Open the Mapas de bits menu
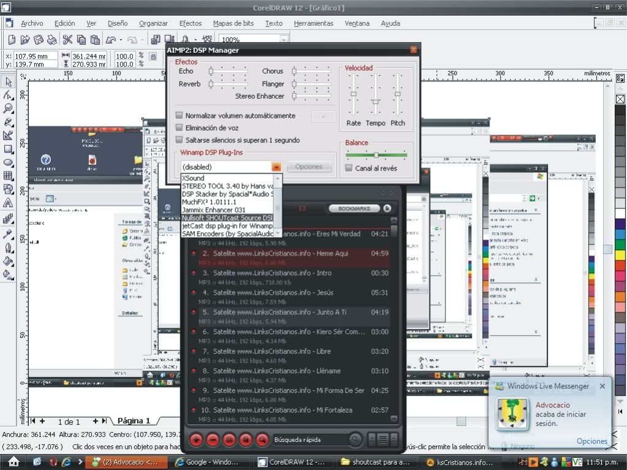 (234, 23)
